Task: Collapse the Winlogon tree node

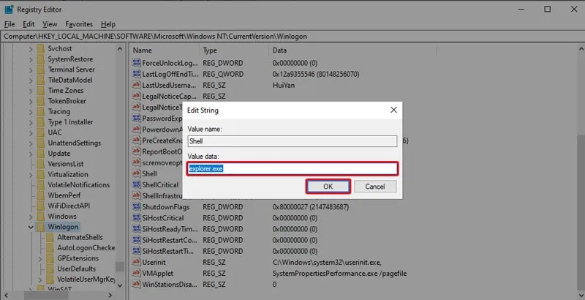Action: pyautogui.click(x=31, y=227)
